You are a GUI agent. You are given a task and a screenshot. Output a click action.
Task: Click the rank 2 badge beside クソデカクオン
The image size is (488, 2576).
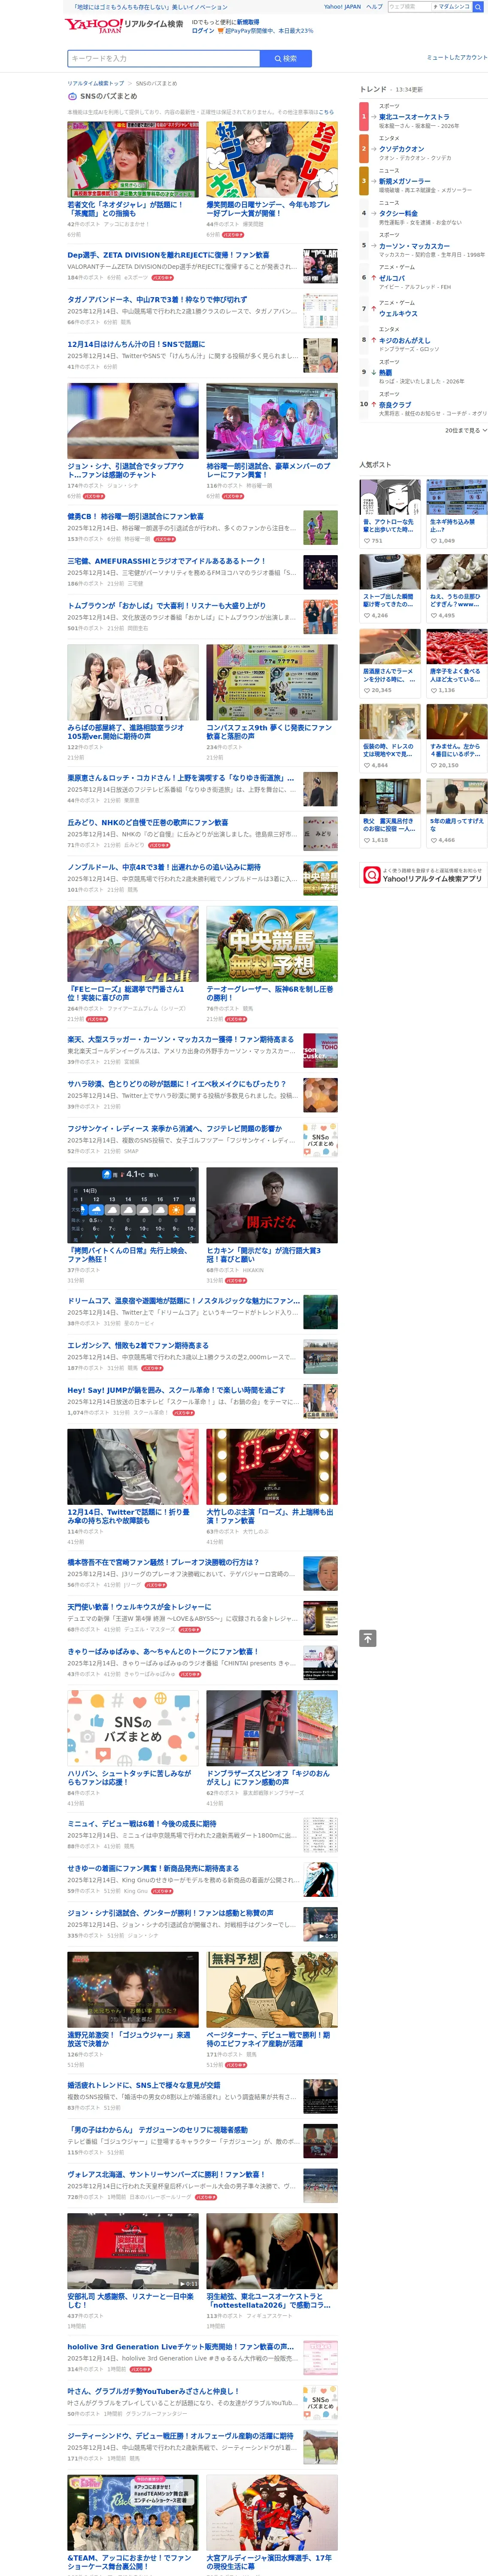click(x=364, y=148)
